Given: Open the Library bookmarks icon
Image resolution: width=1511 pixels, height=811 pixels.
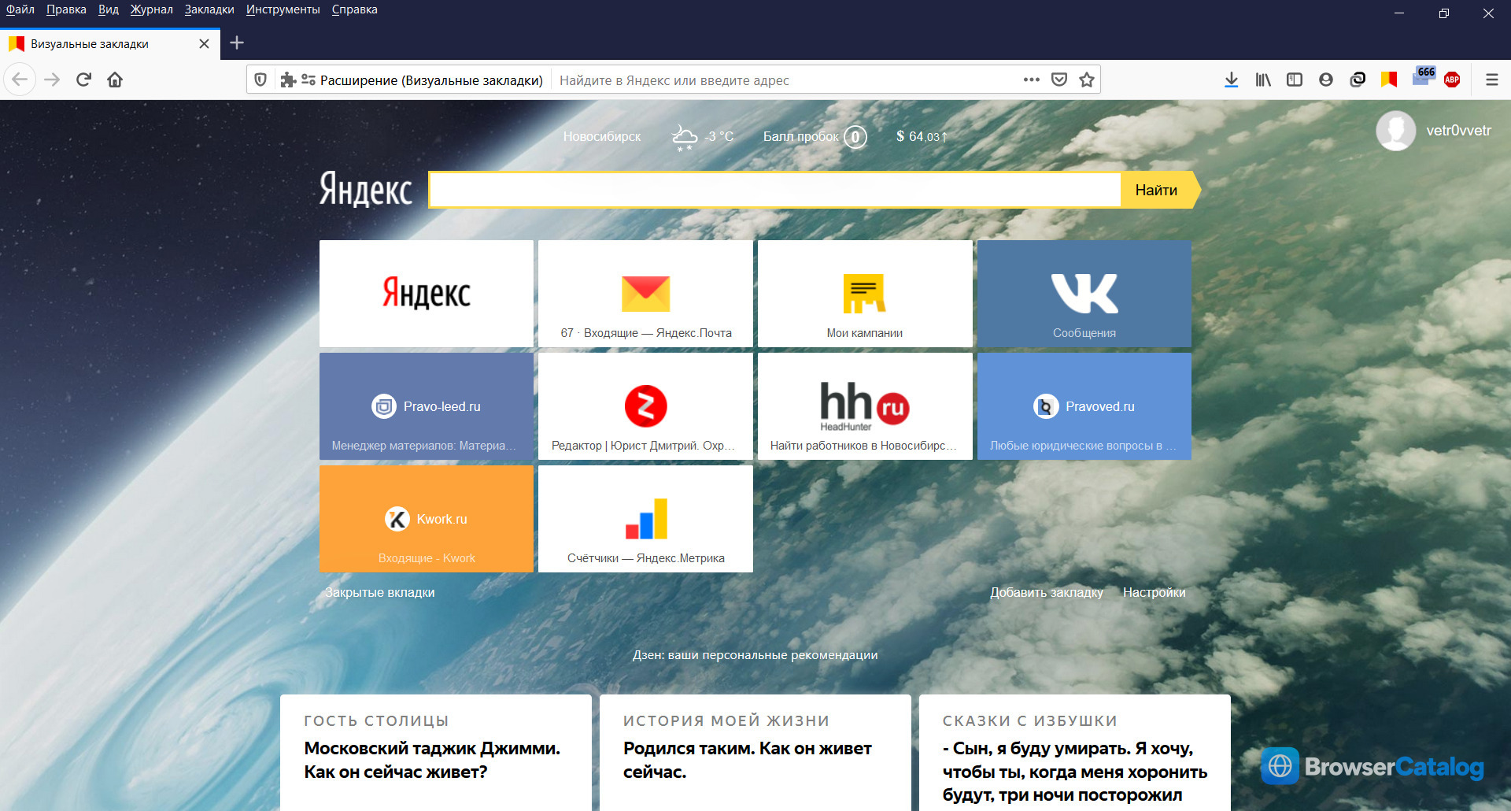Looking at the screenshot, I should pyautogui.click(x=1263, y=80).
